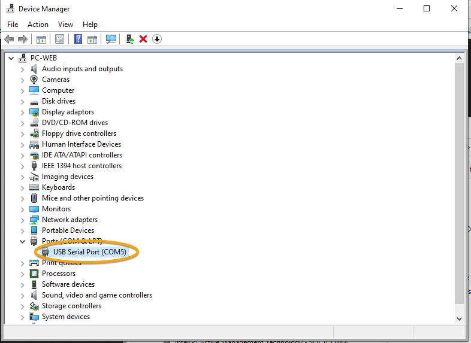This screenshot has height=343, width=471.
Task: Expand the Monitors category
Action: click(x=23, y=210)
